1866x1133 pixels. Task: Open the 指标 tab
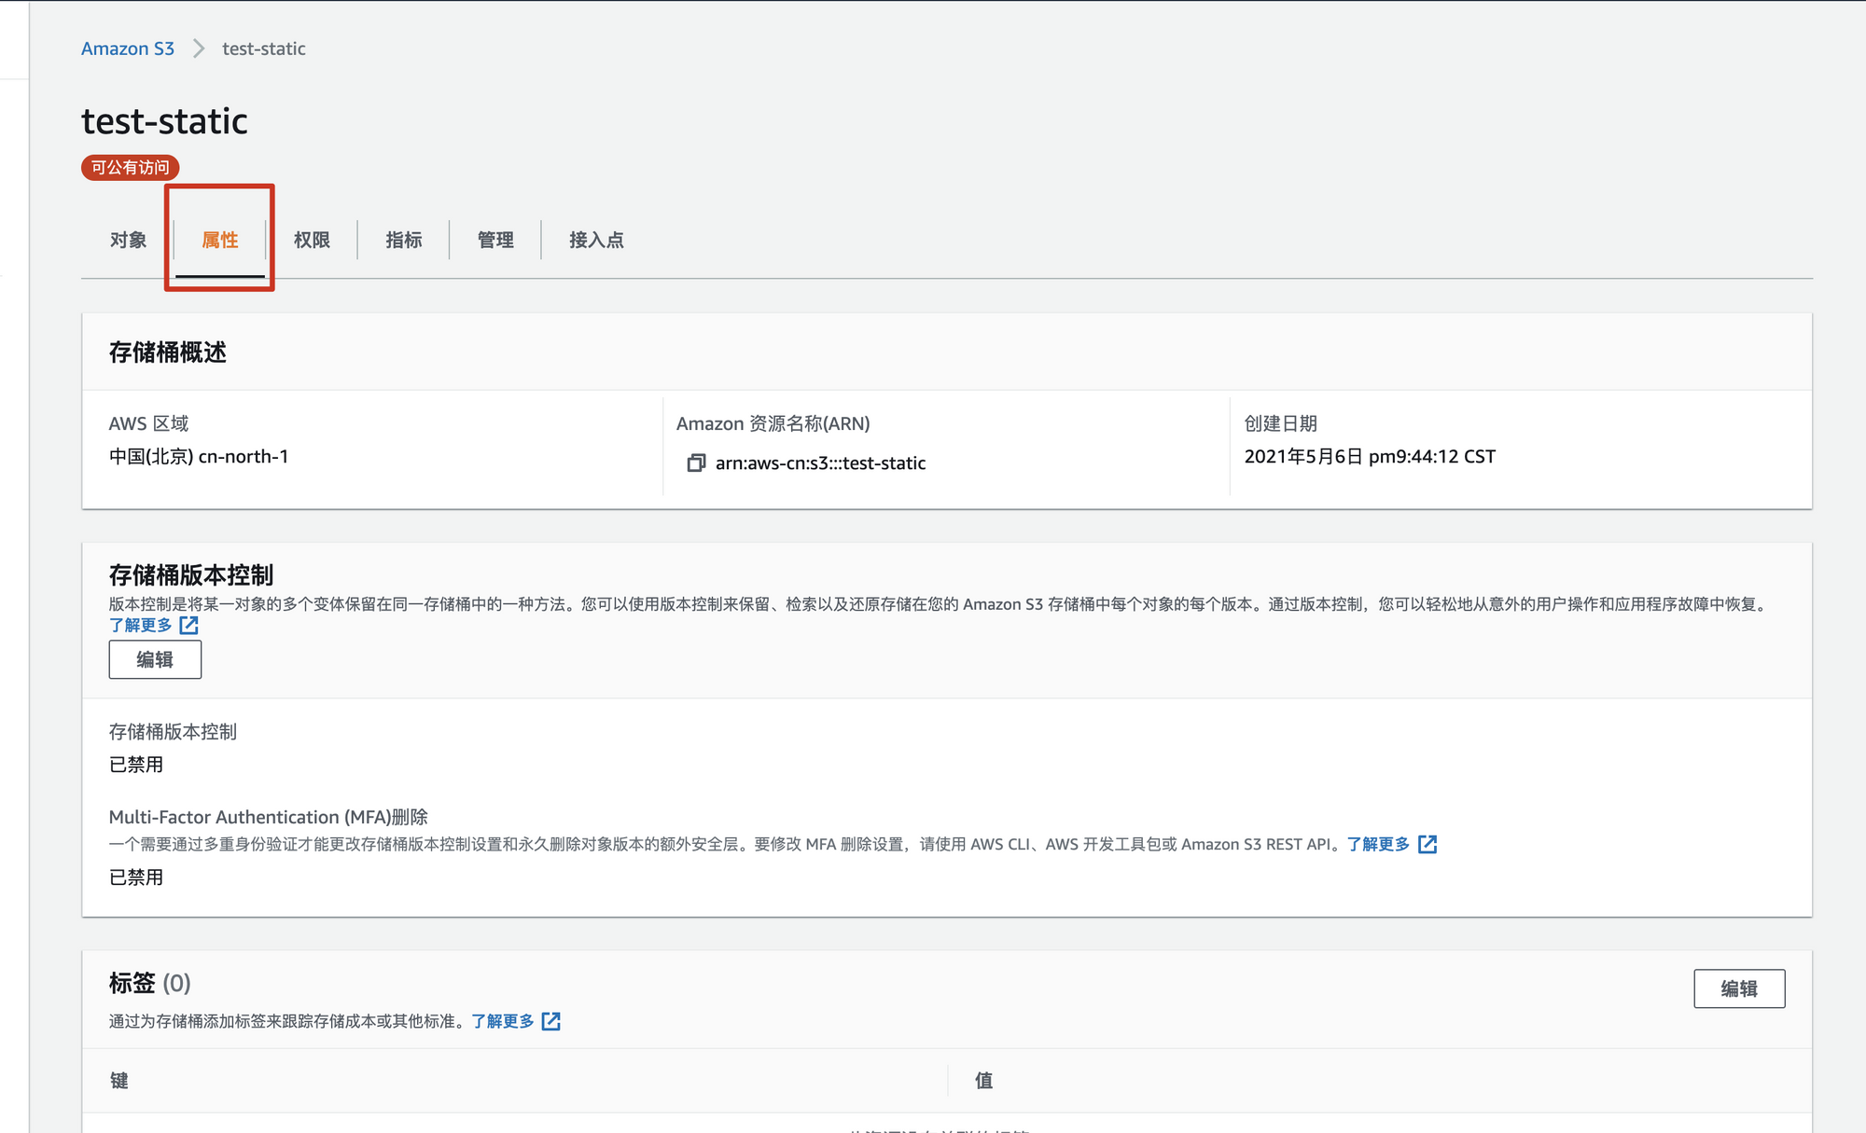coord(403,240)
